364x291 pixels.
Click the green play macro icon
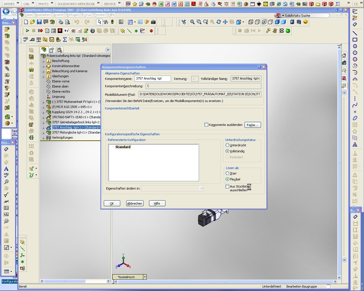pos(27,31)
